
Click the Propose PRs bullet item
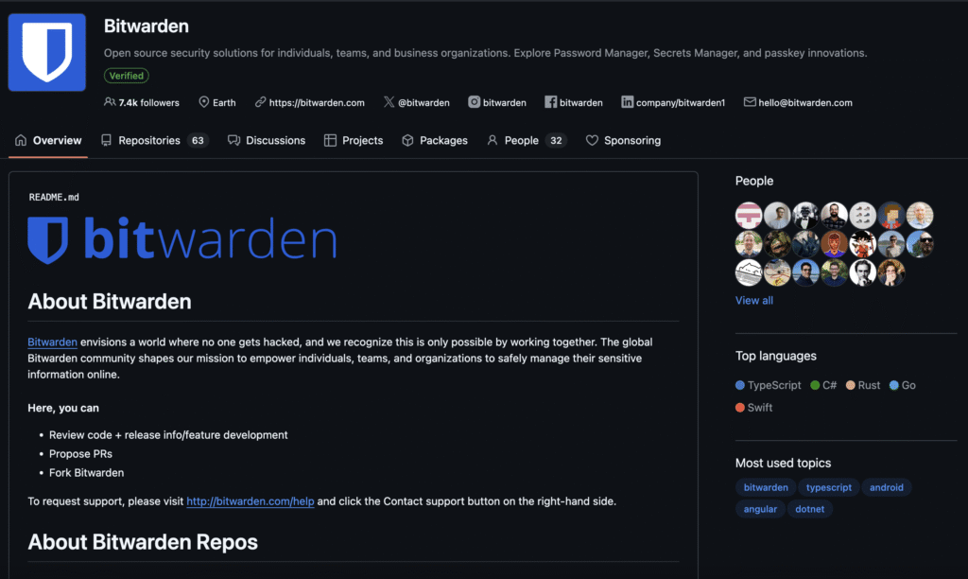(81, 453)
